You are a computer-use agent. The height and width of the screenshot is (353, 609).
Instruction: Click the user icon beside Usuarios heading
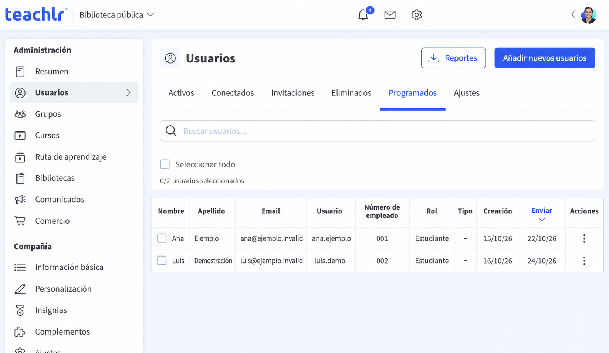[x=170, y=58]
